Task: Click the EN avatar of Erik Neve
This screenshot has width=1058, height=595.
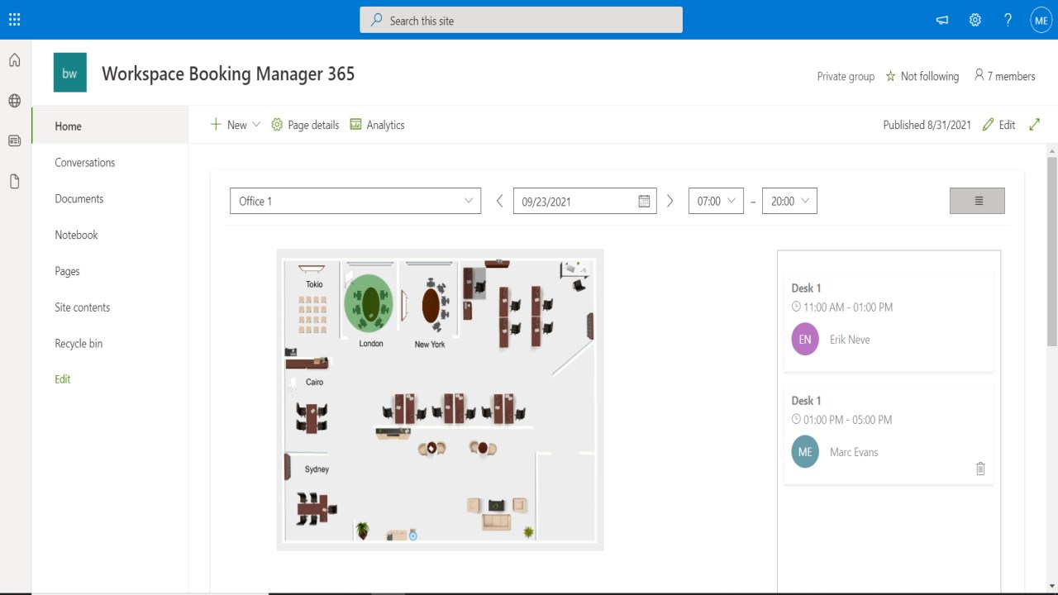Action: pos(805,340)
